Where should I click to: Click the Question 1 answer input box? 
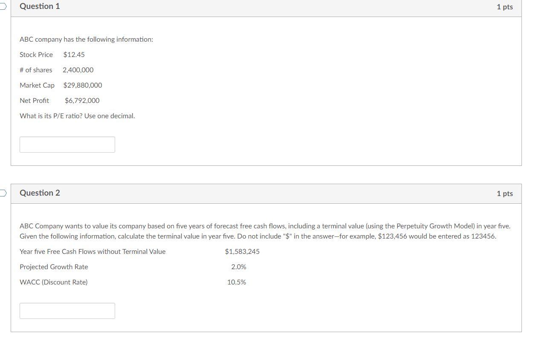click(x=67, y=145)
